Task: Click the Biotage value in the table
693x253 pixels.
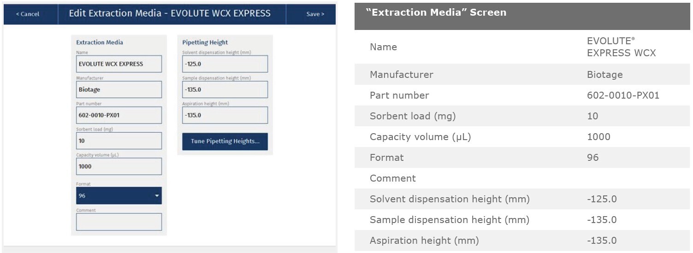Action: [604, 75]
